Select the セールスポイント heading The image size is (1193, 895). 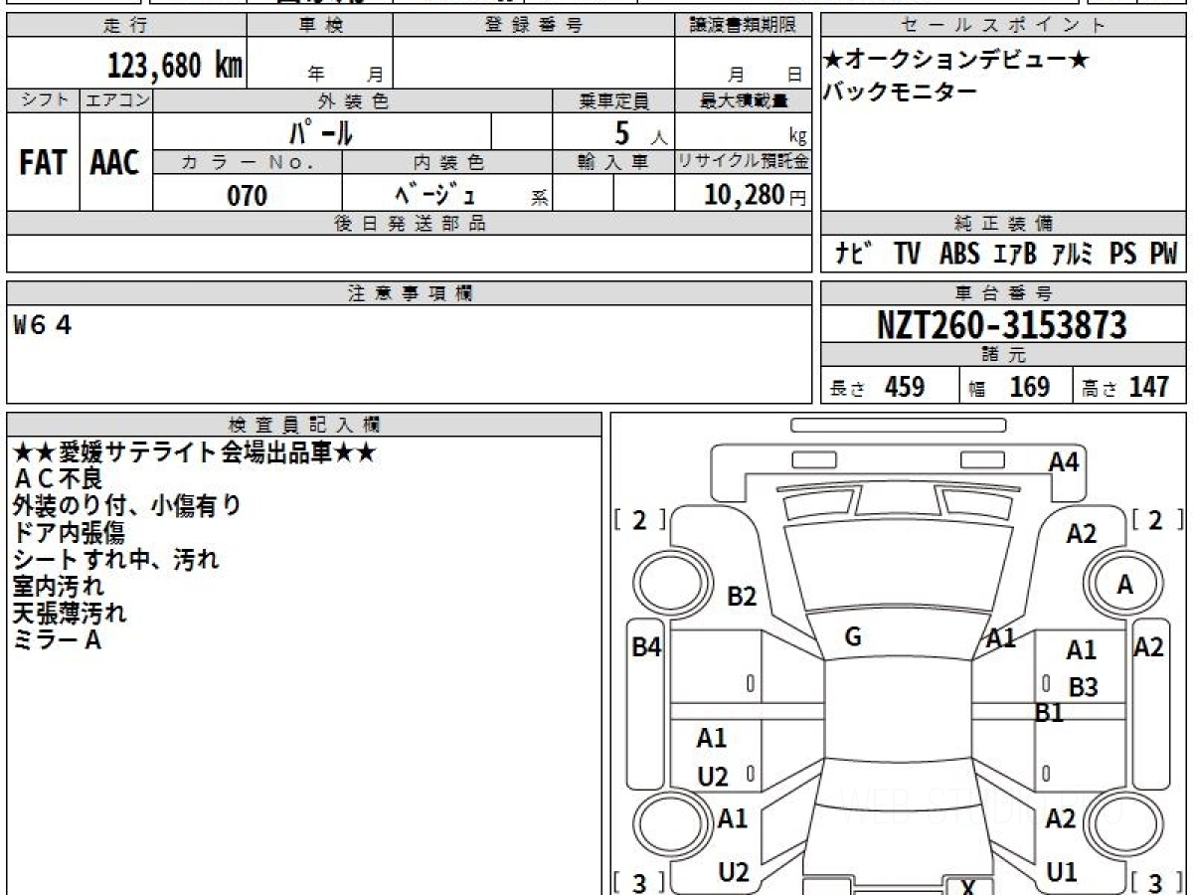(x=1003, y=26)
